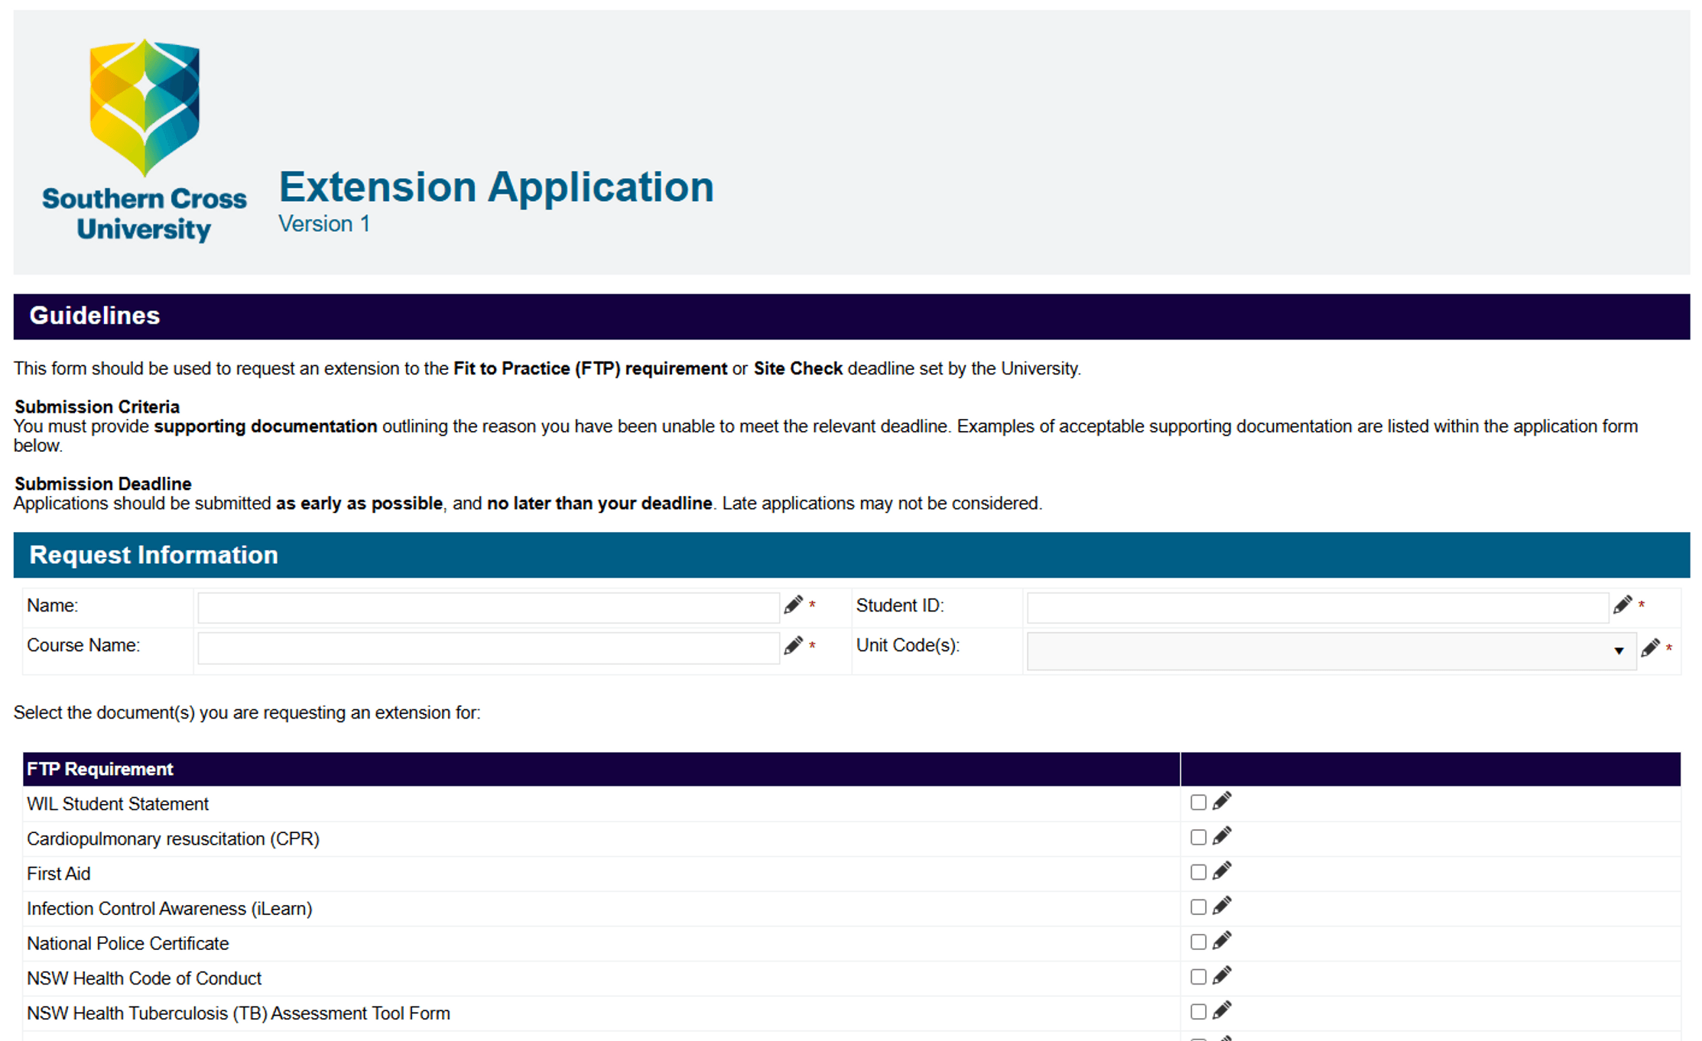Screen dimensions: 1702x1041
Task: Check the NSW Health Code of Conduct checkbox
Action: 1198,977
